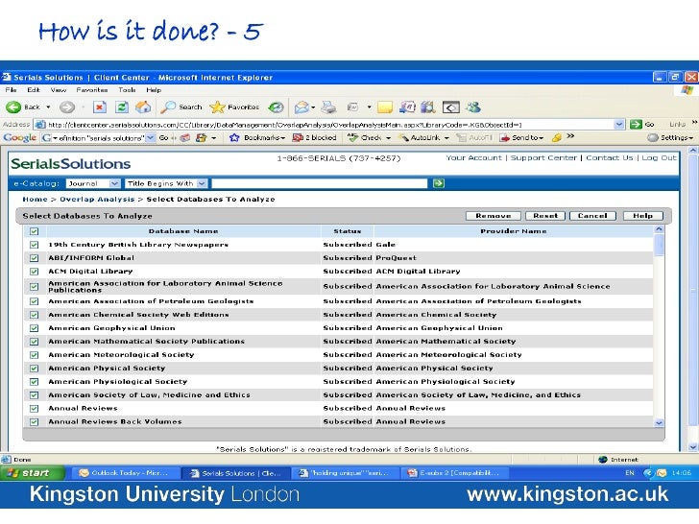Screen dimensions: 699x524
Task: Click the Mail envelope icon
Action: 301,107
